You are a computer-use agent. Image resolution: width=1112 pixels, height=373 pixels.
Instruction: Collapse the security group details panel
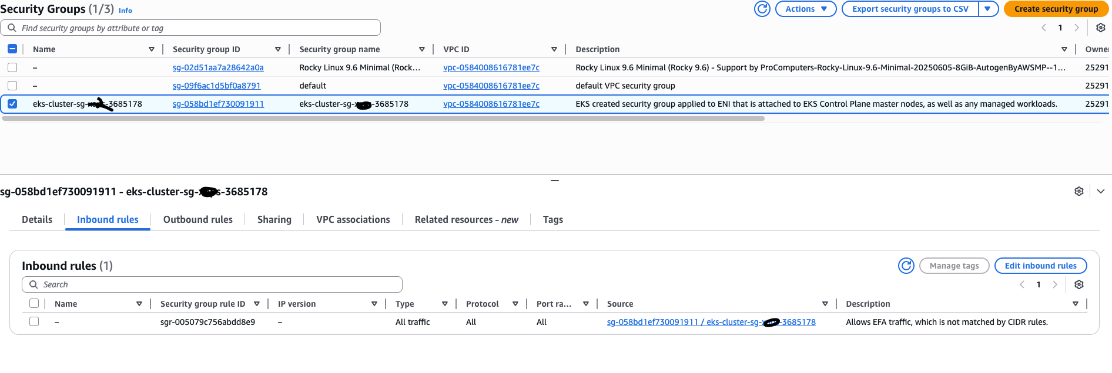(1100, 191)
